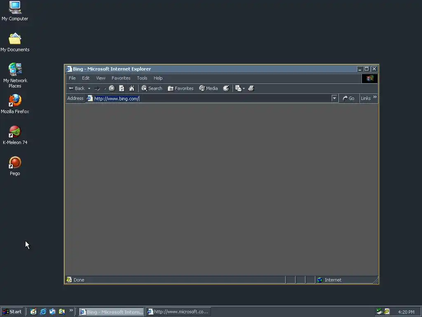Screen dimensions: 422x317
Task: Expand the Mail dropdown arrow
Action: click(x=244, y=88)
